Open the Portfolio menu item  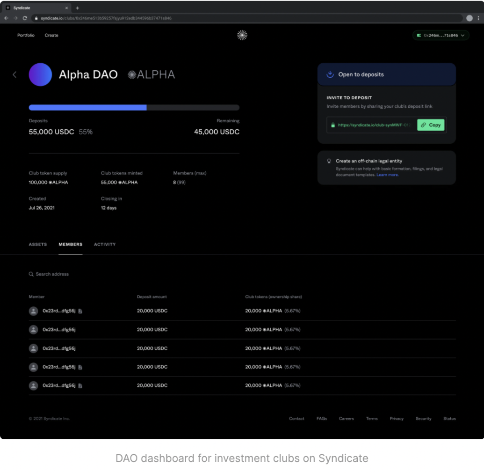[26, 35]
